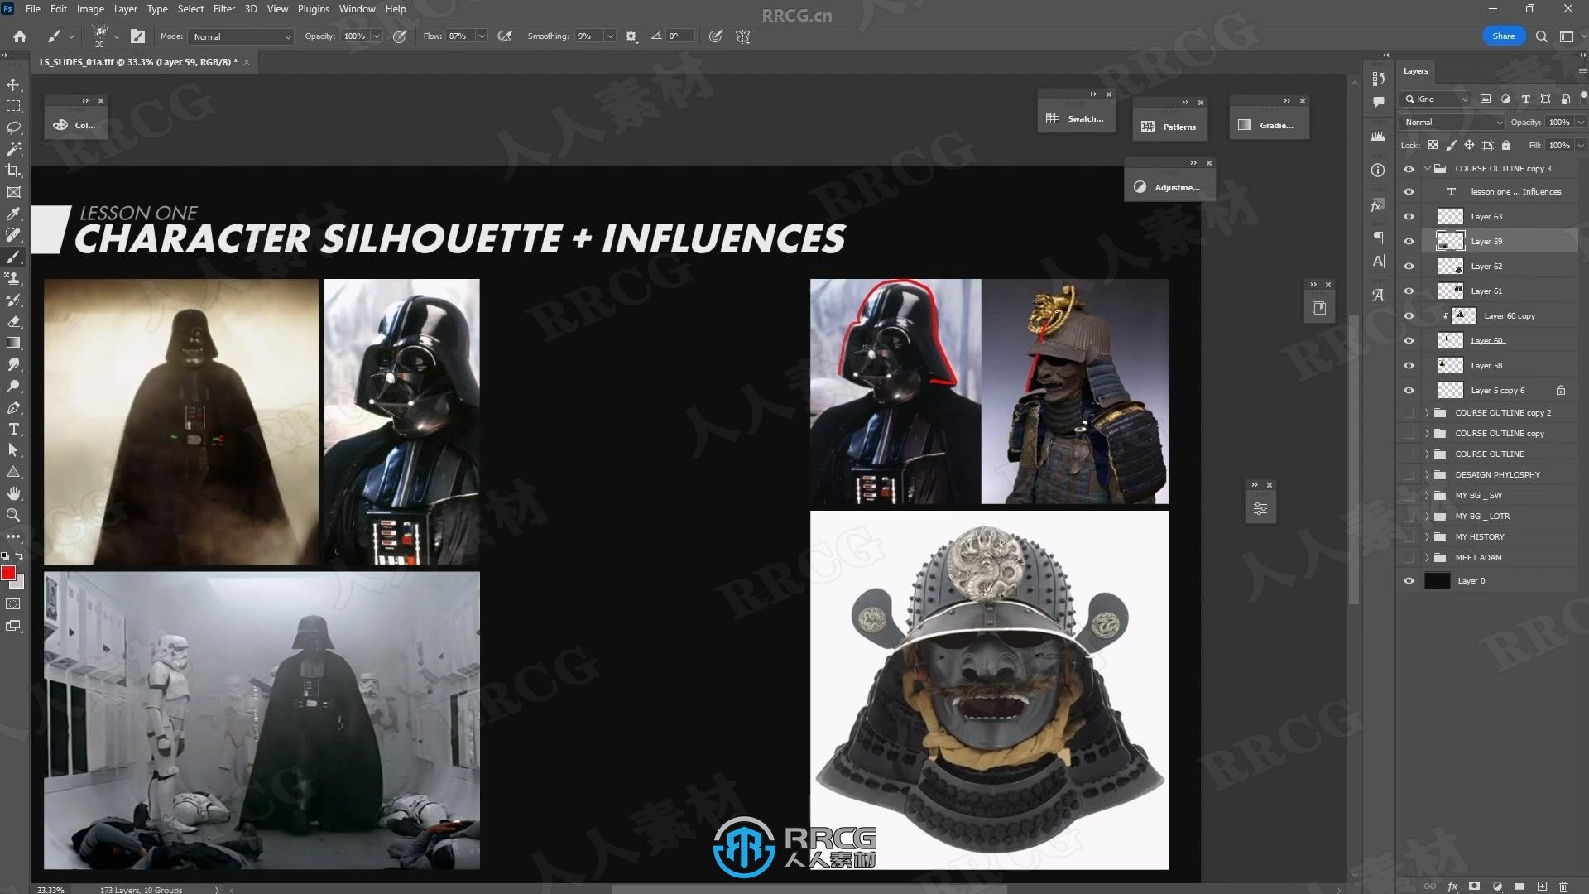Expand COURSE OUTLINE copy 2 group

(1428, 412)
